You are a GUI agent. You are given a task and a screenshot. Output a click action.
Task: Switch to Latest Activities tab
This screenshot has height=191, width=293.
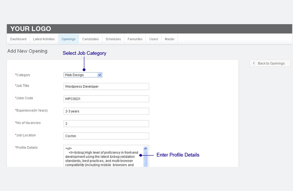pos(44,39)
